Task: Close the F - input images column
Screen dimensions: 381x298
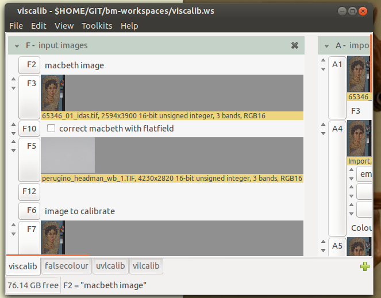Action: click(294, 45)
